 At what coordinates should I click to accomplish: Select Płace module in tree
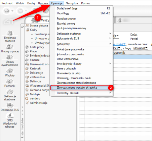(x=33, y=51)
